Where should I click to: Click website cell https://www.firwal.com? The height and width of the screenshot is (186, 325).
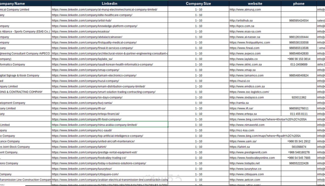tap(255, 48)
